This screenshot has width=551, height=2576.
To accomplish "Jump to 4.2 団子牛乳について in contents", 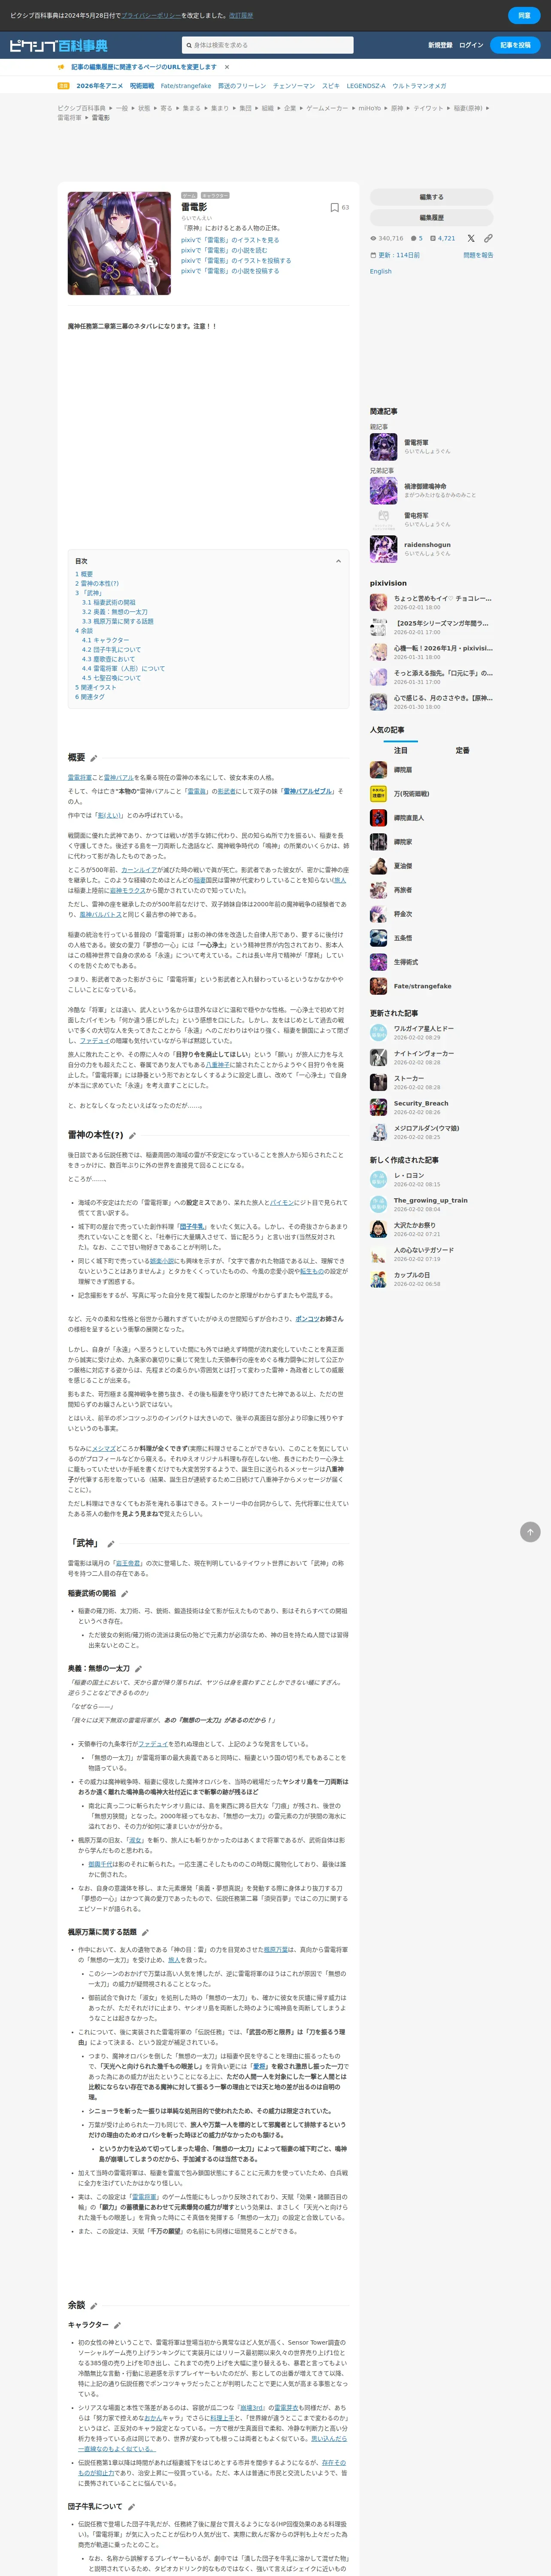I will pos(111,649).
